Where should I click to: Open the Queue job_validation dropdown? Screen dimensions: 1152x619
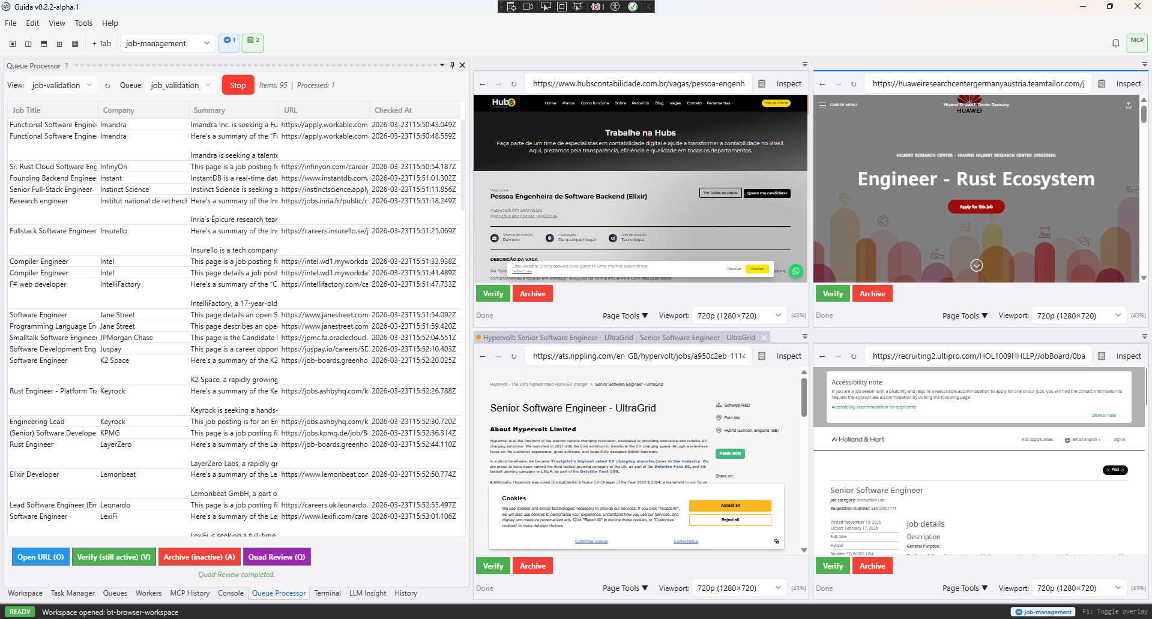click(x=181, y=85)
